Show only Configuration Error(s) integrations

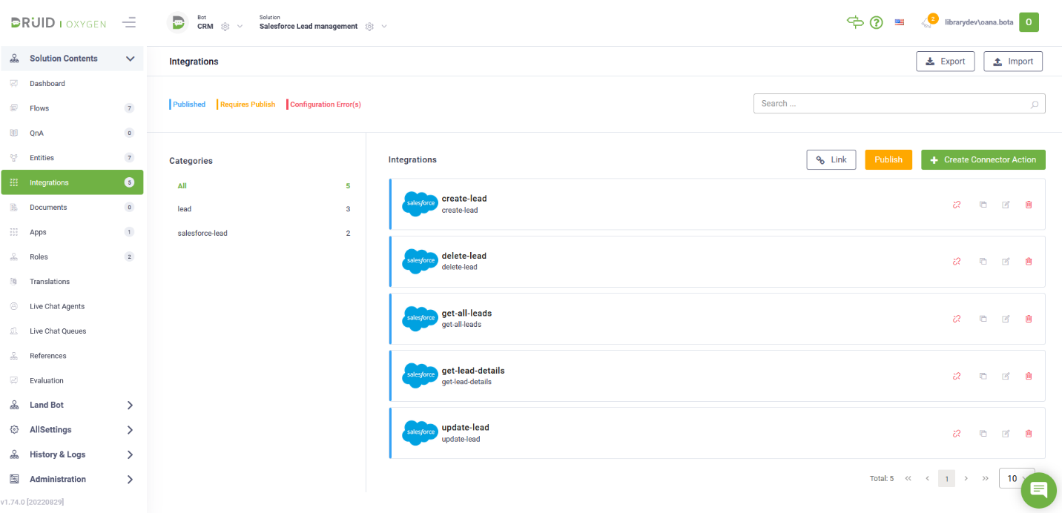click(x=324, y=104)
